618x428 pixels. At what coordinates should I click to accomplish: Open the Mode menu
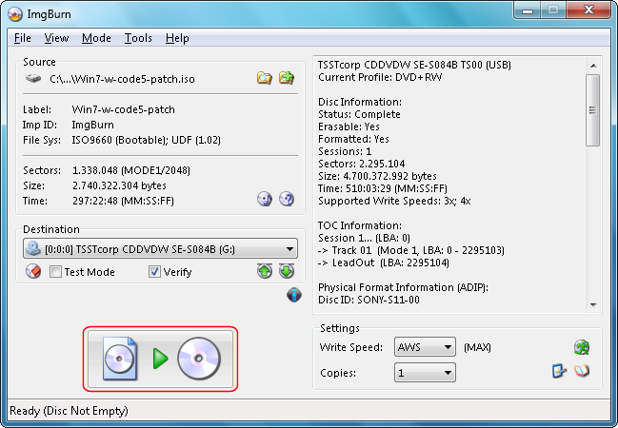coord(96,38)
